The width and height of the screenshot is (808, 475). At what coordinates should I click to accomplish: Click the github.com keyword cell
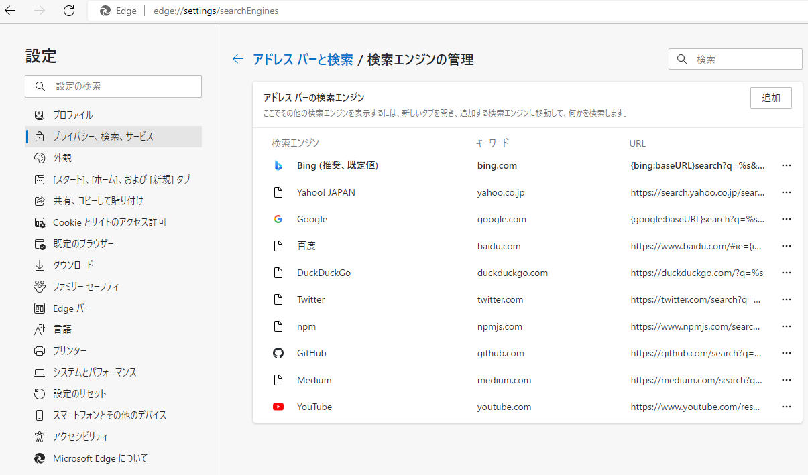tap(501, 353)
